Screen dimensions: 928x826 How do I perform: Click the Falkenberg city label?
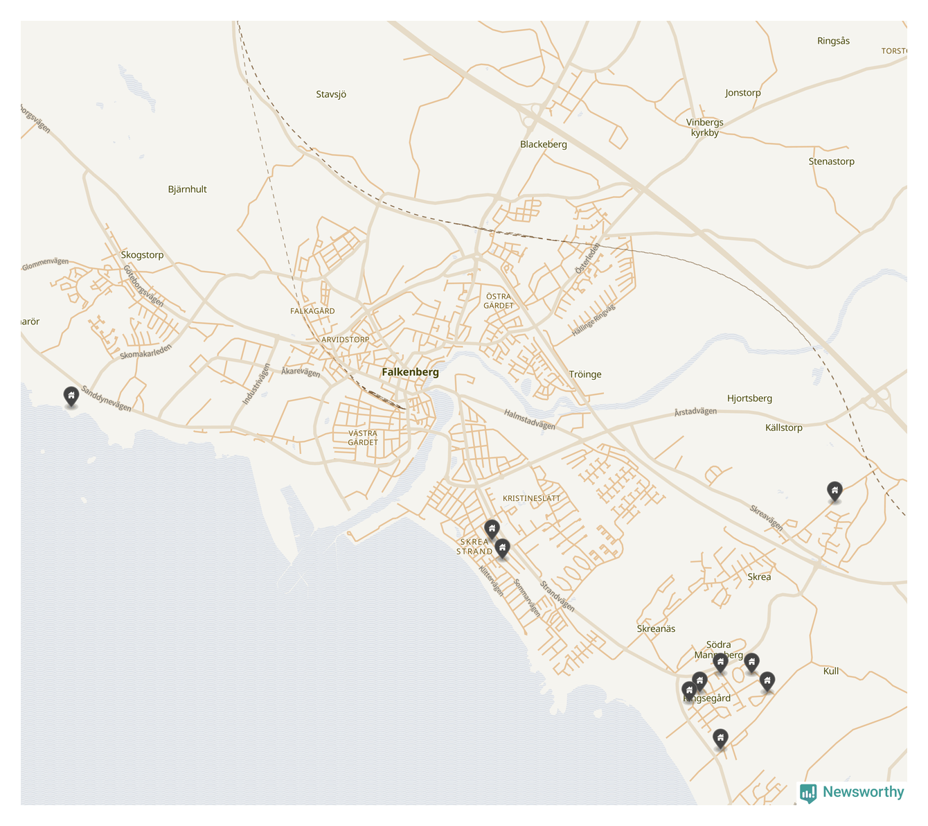pos(410,372)
